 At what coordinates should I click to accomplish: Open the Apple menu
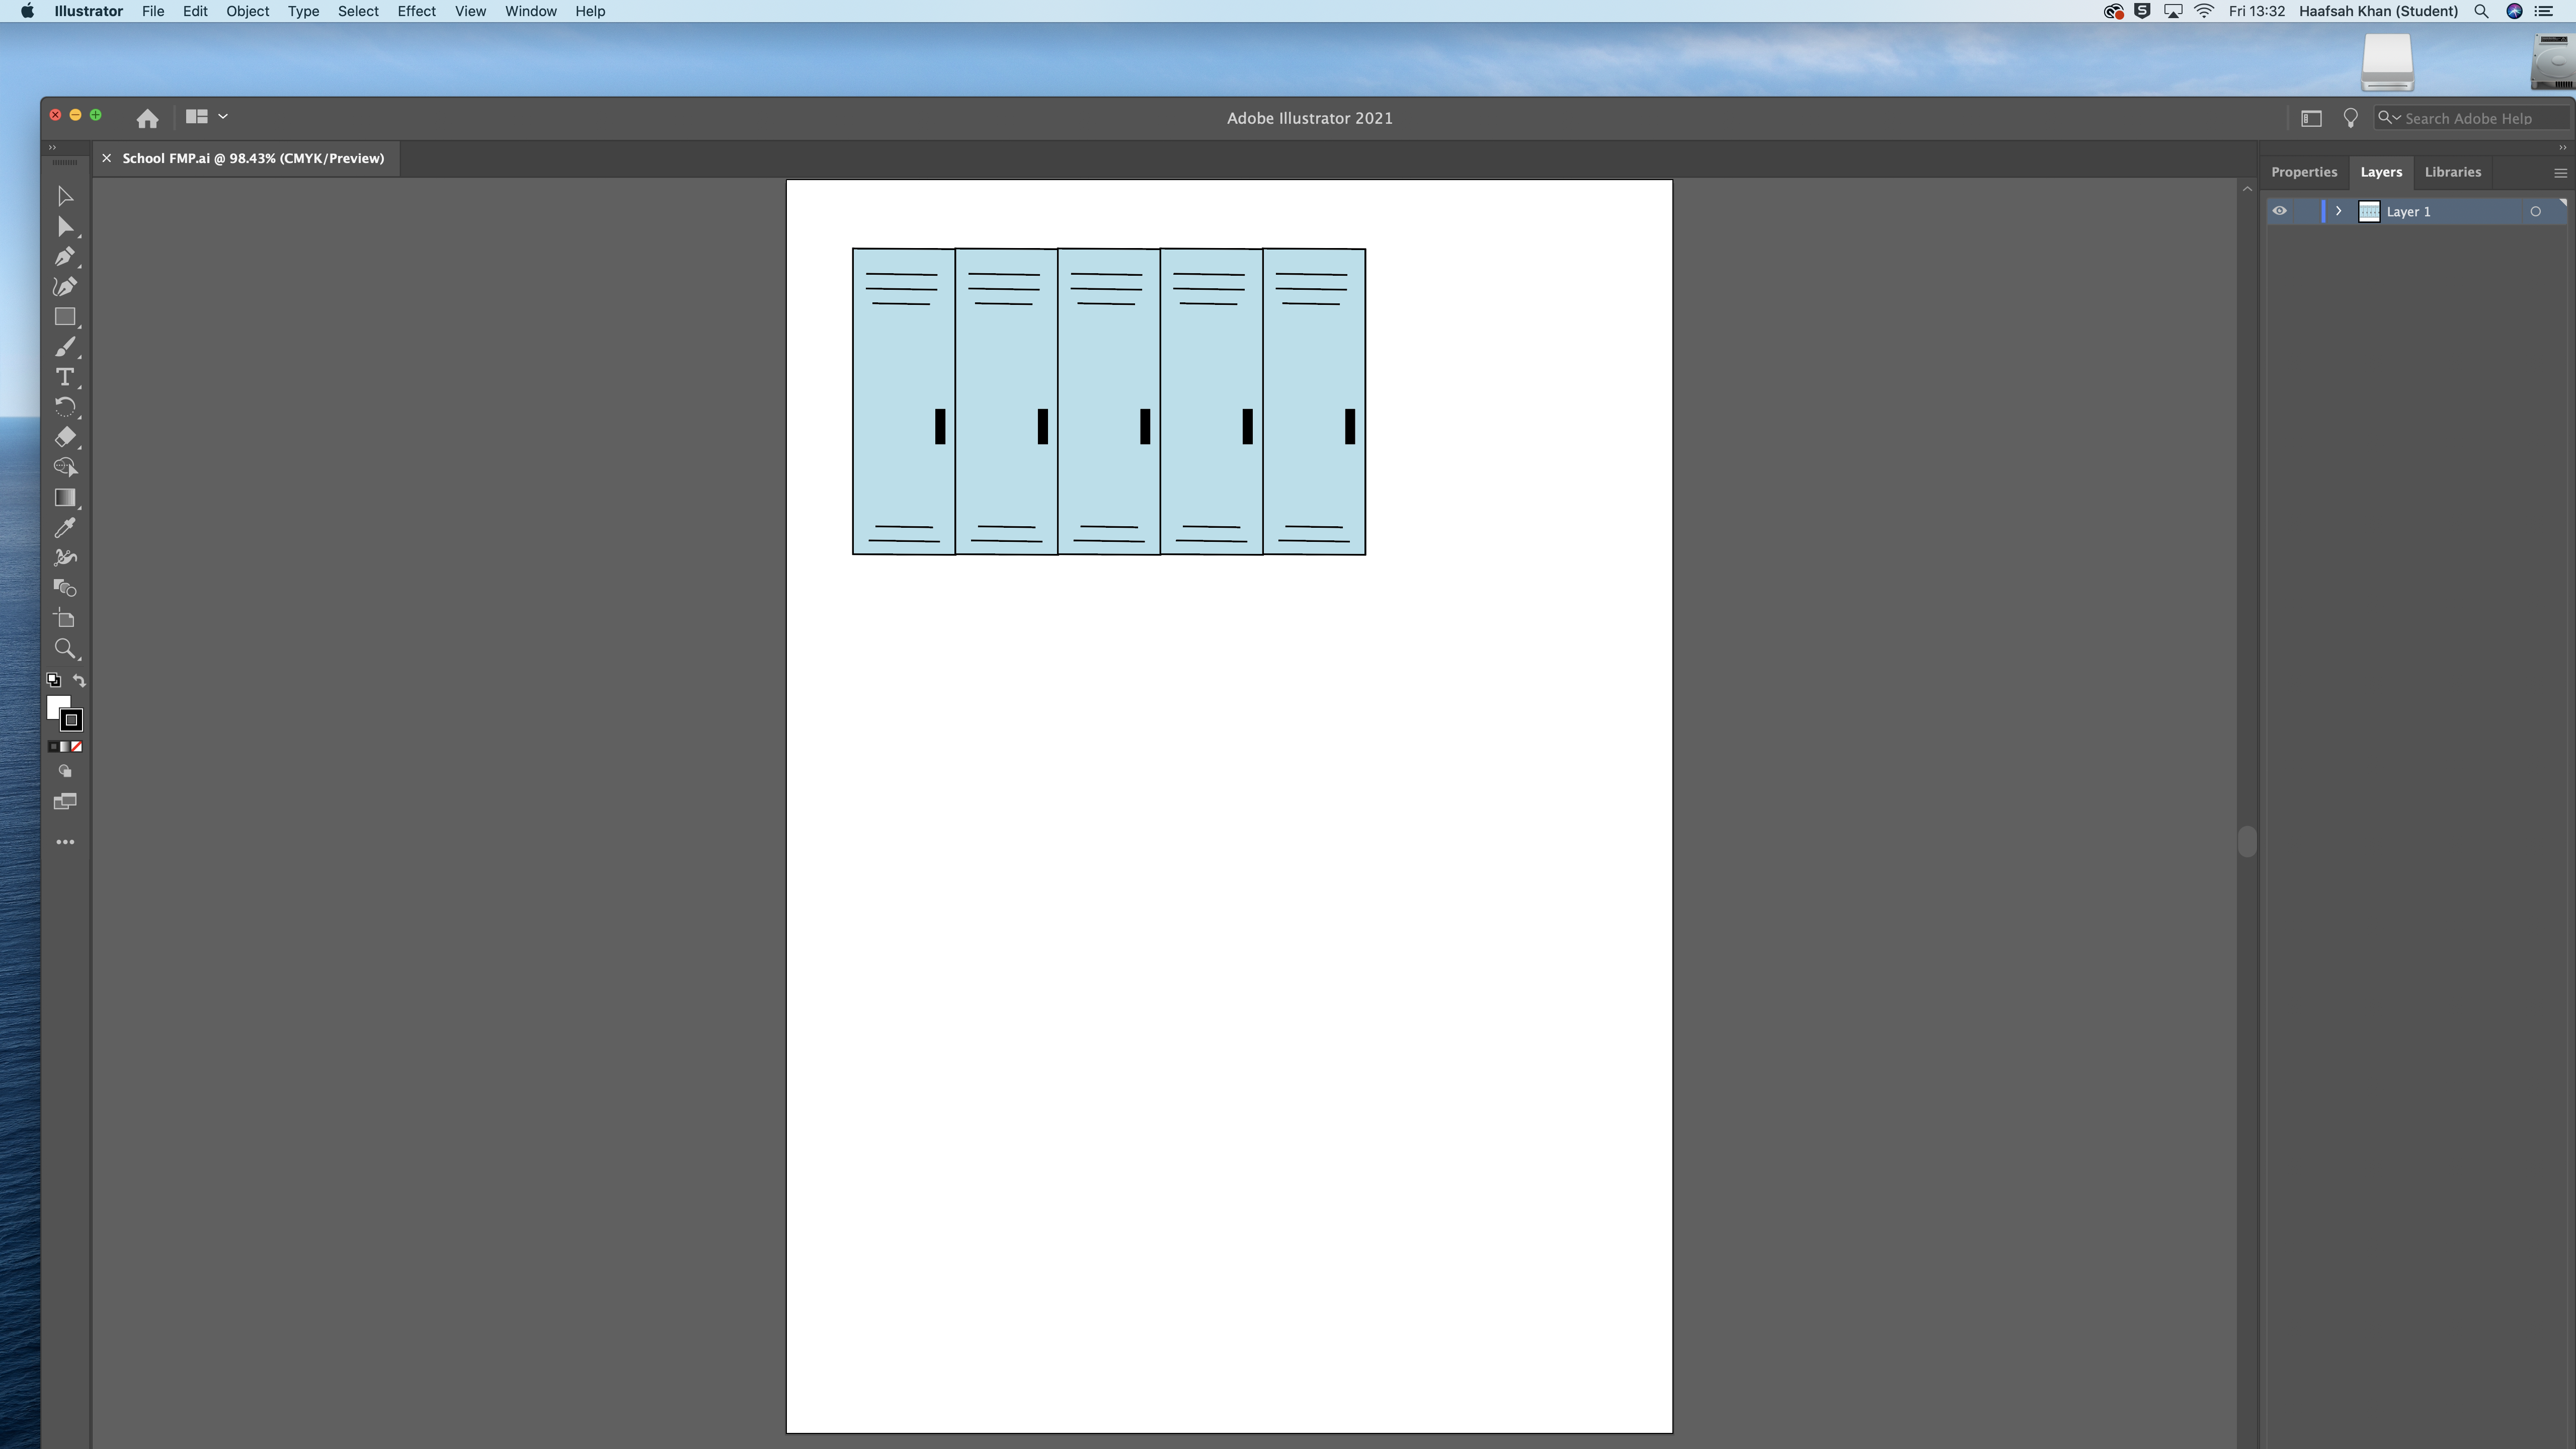(27, 11)
